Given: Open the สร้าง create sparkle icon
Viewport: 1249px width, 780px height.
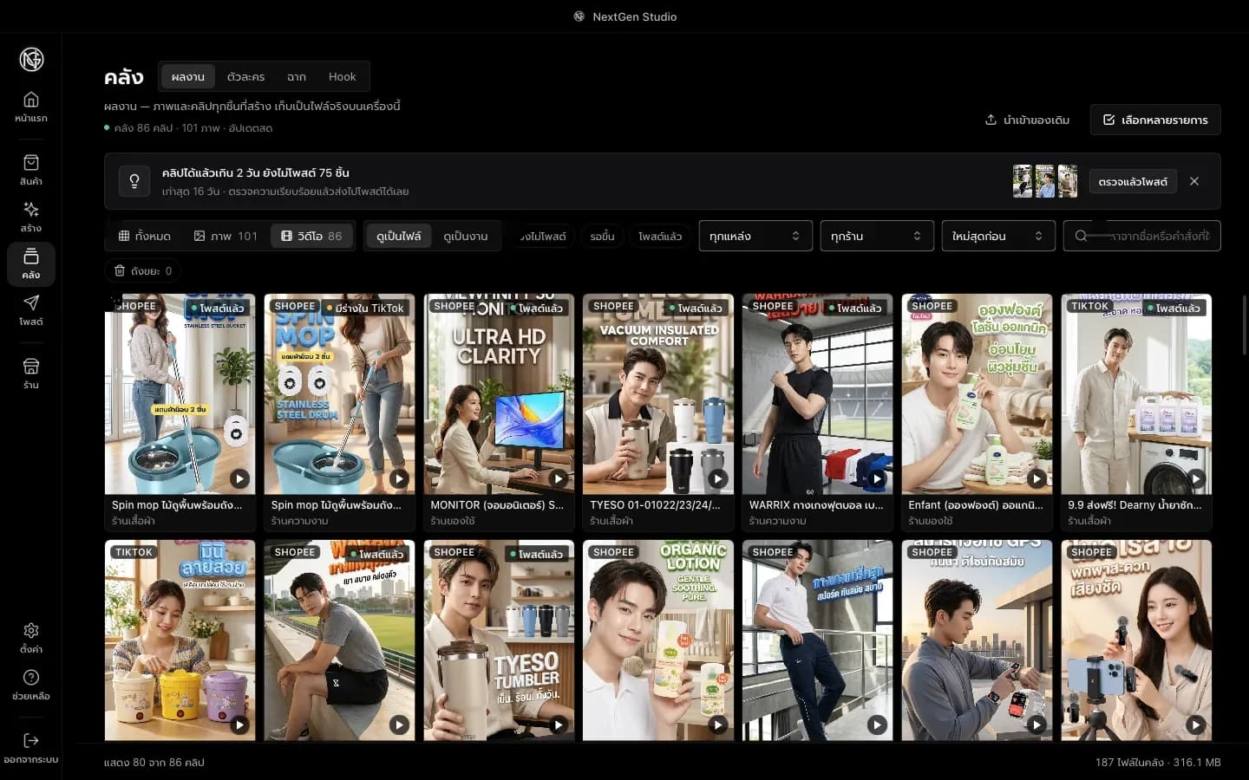Looking at the screenshot, I should (x=31, y=217).
